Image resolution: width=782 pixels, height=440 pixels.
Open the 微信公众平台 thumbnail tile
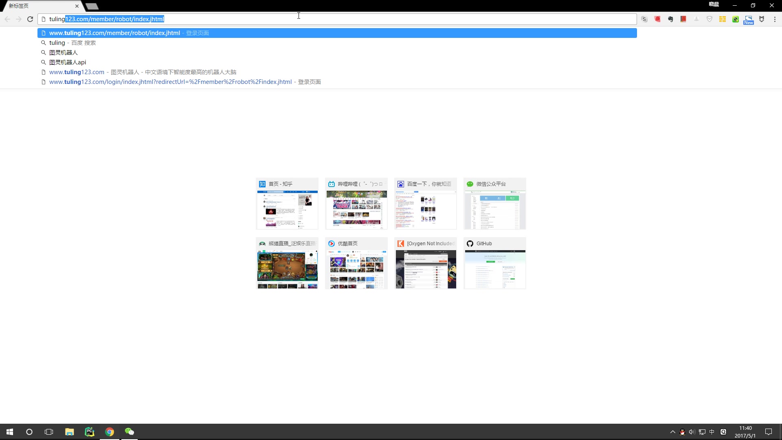tap(495, 204)
